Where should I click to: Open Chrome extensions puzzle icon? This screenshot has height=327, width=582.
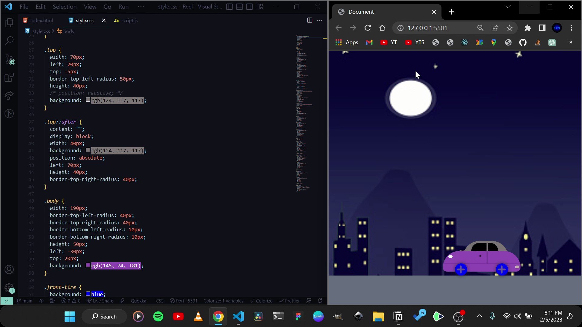(528, 28)
